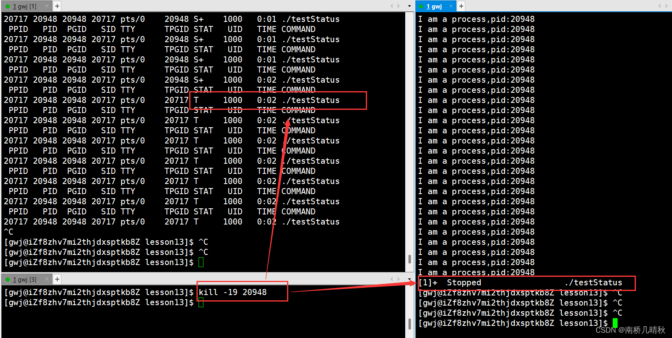672x338 pixels.
Task: Click "./testStatus" on the Stopped job line
Action: [x=593, y=282]
